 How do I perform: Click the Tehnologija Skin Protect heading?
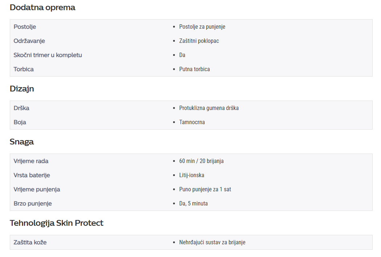57,223
